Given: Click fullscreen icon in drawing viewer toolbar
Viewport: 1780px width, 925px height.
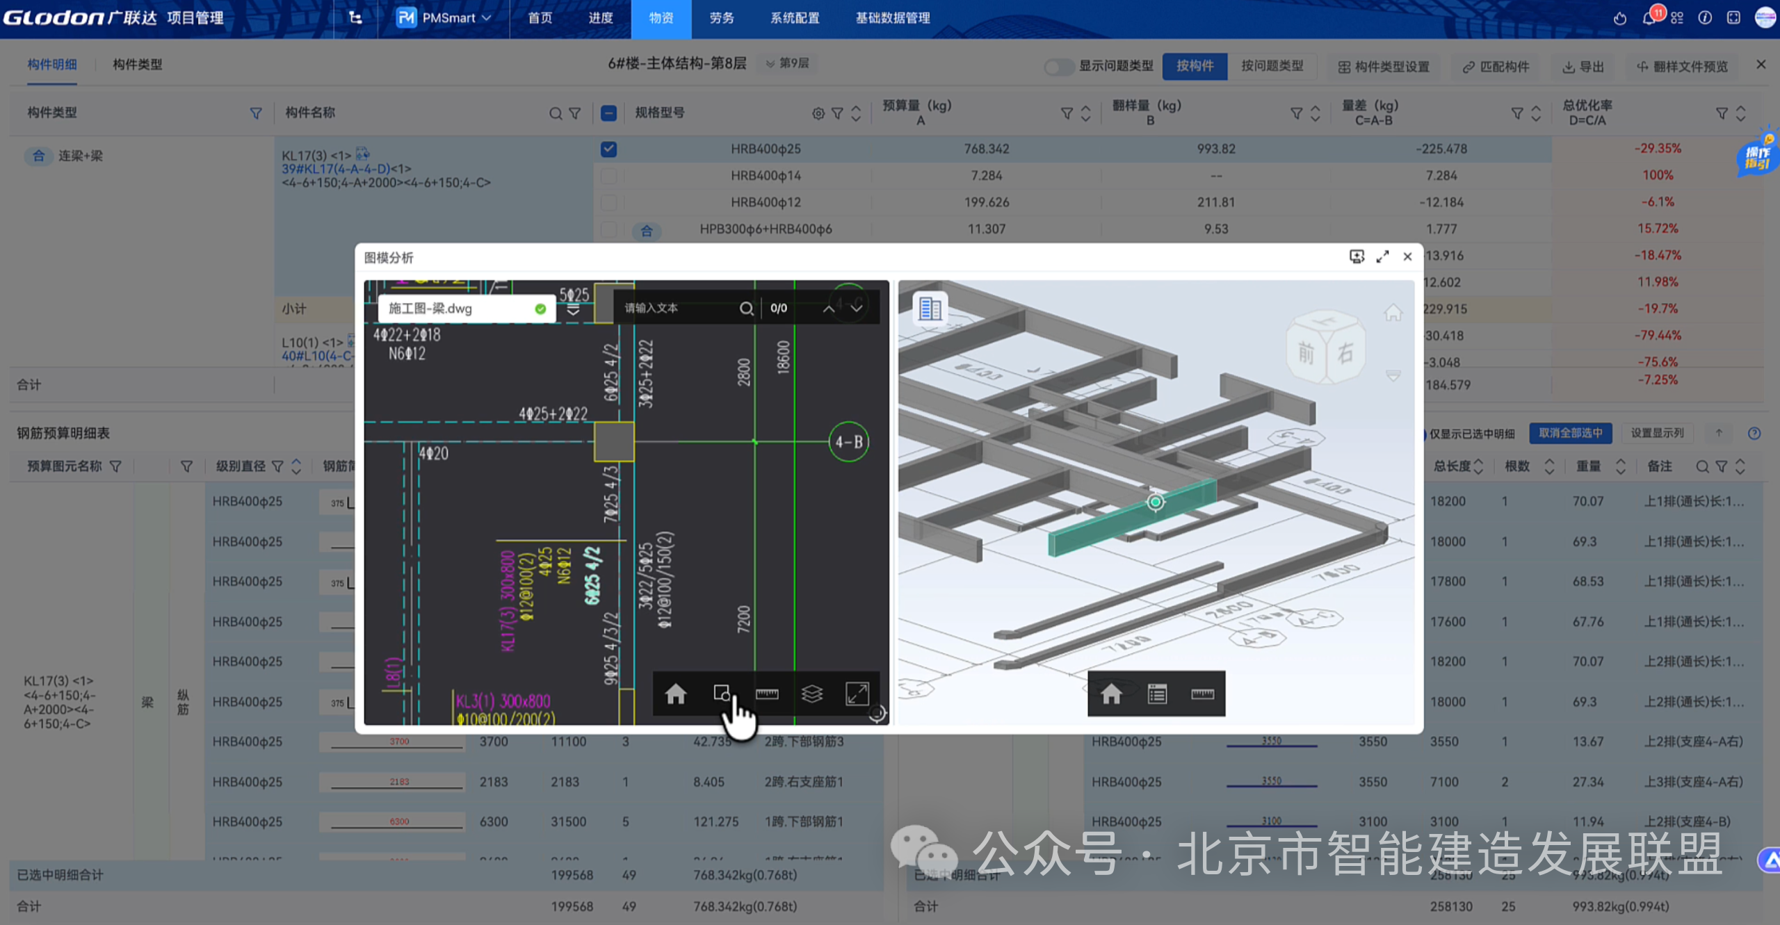Looking at the screenshot, I should pyautogui.click(x=857, y=694).
